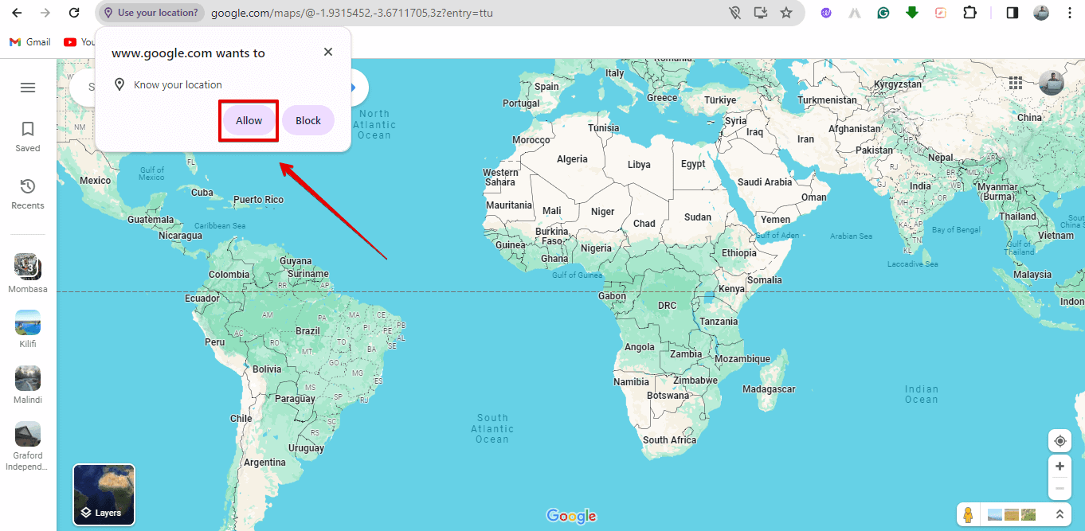The height and width of the screenshot is (531, 1085).
Task: Open Street View with the Pegman icon
Action: 969,514
